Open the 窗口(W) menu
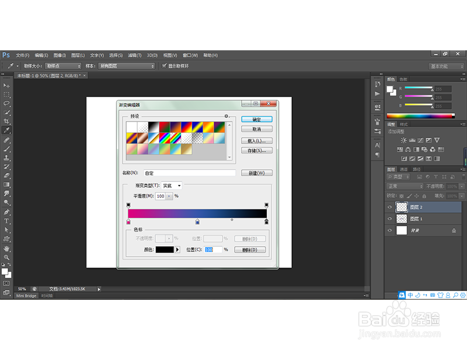467x350 pixels. tap(190, 55)
